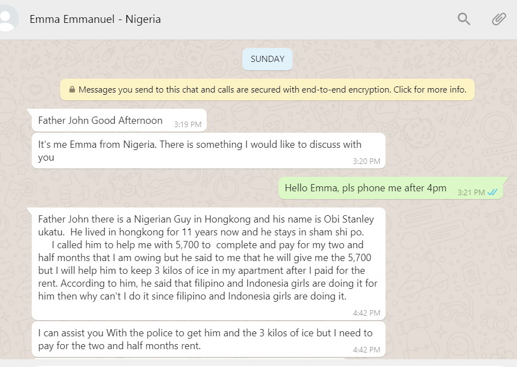Select the outgoing "Hello Emma, pls phone me" message
The width and height of the screenshot is (517, 367).
tap(365, 189)
